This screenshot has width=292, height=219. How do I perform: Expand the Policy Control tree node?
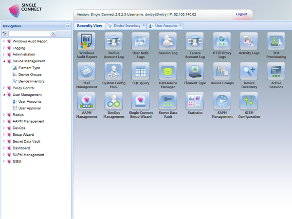4,88
